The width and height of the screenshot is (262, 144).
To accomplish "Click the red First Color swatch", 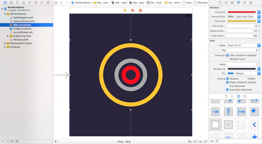I will tap(242, 12).
